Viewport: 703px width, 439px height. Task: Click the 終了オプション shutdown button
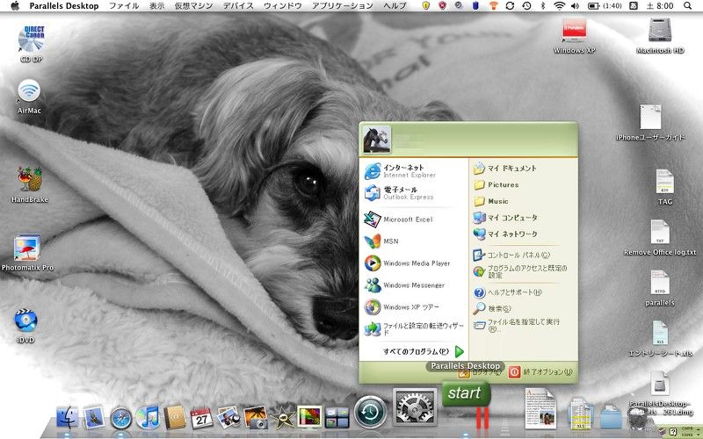[540, 371]
